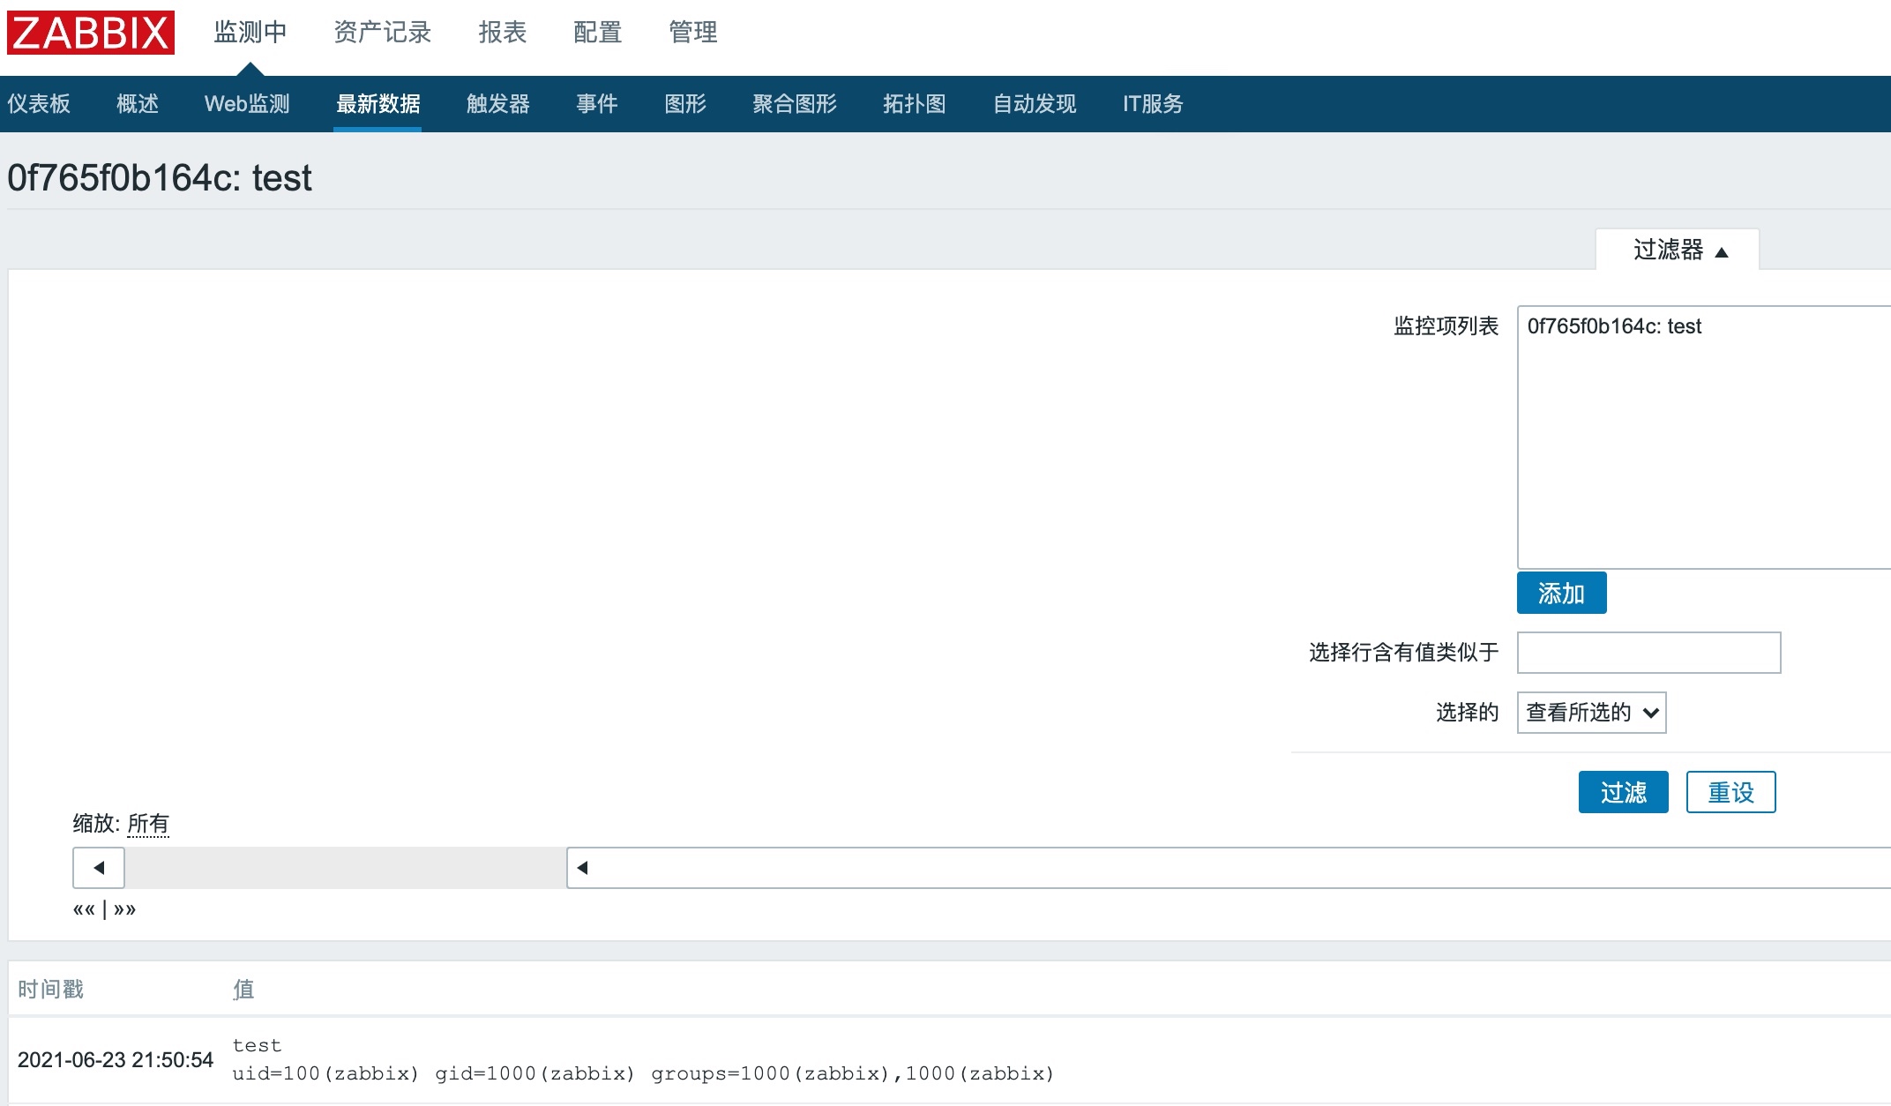This screenshot has width=1891, height=1106.
Task: Click the left arrow scroll button
Action: point(99,868)
